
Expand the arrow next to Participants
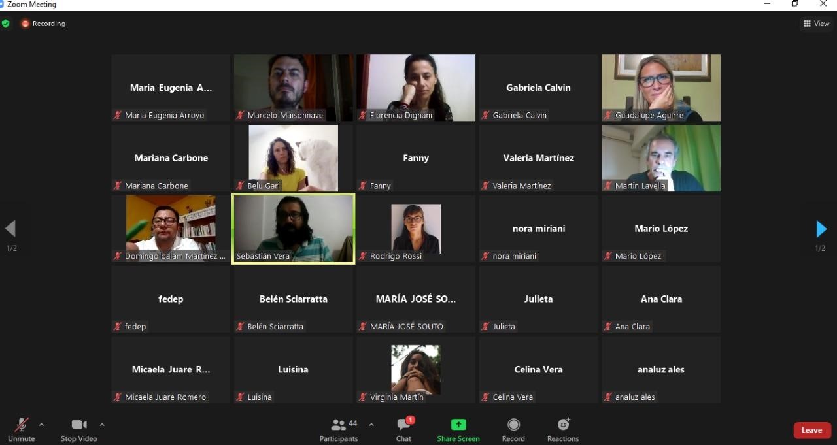pyautogui.click(x=371, y=425)
